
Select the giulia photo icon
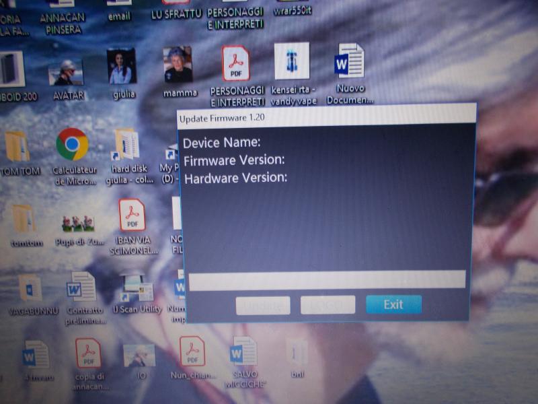coord(122,66)
